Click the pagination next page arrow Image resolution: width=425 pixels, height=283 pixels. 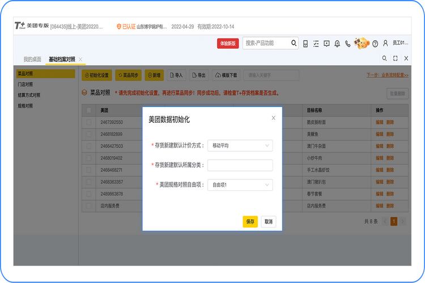(402, 221)
